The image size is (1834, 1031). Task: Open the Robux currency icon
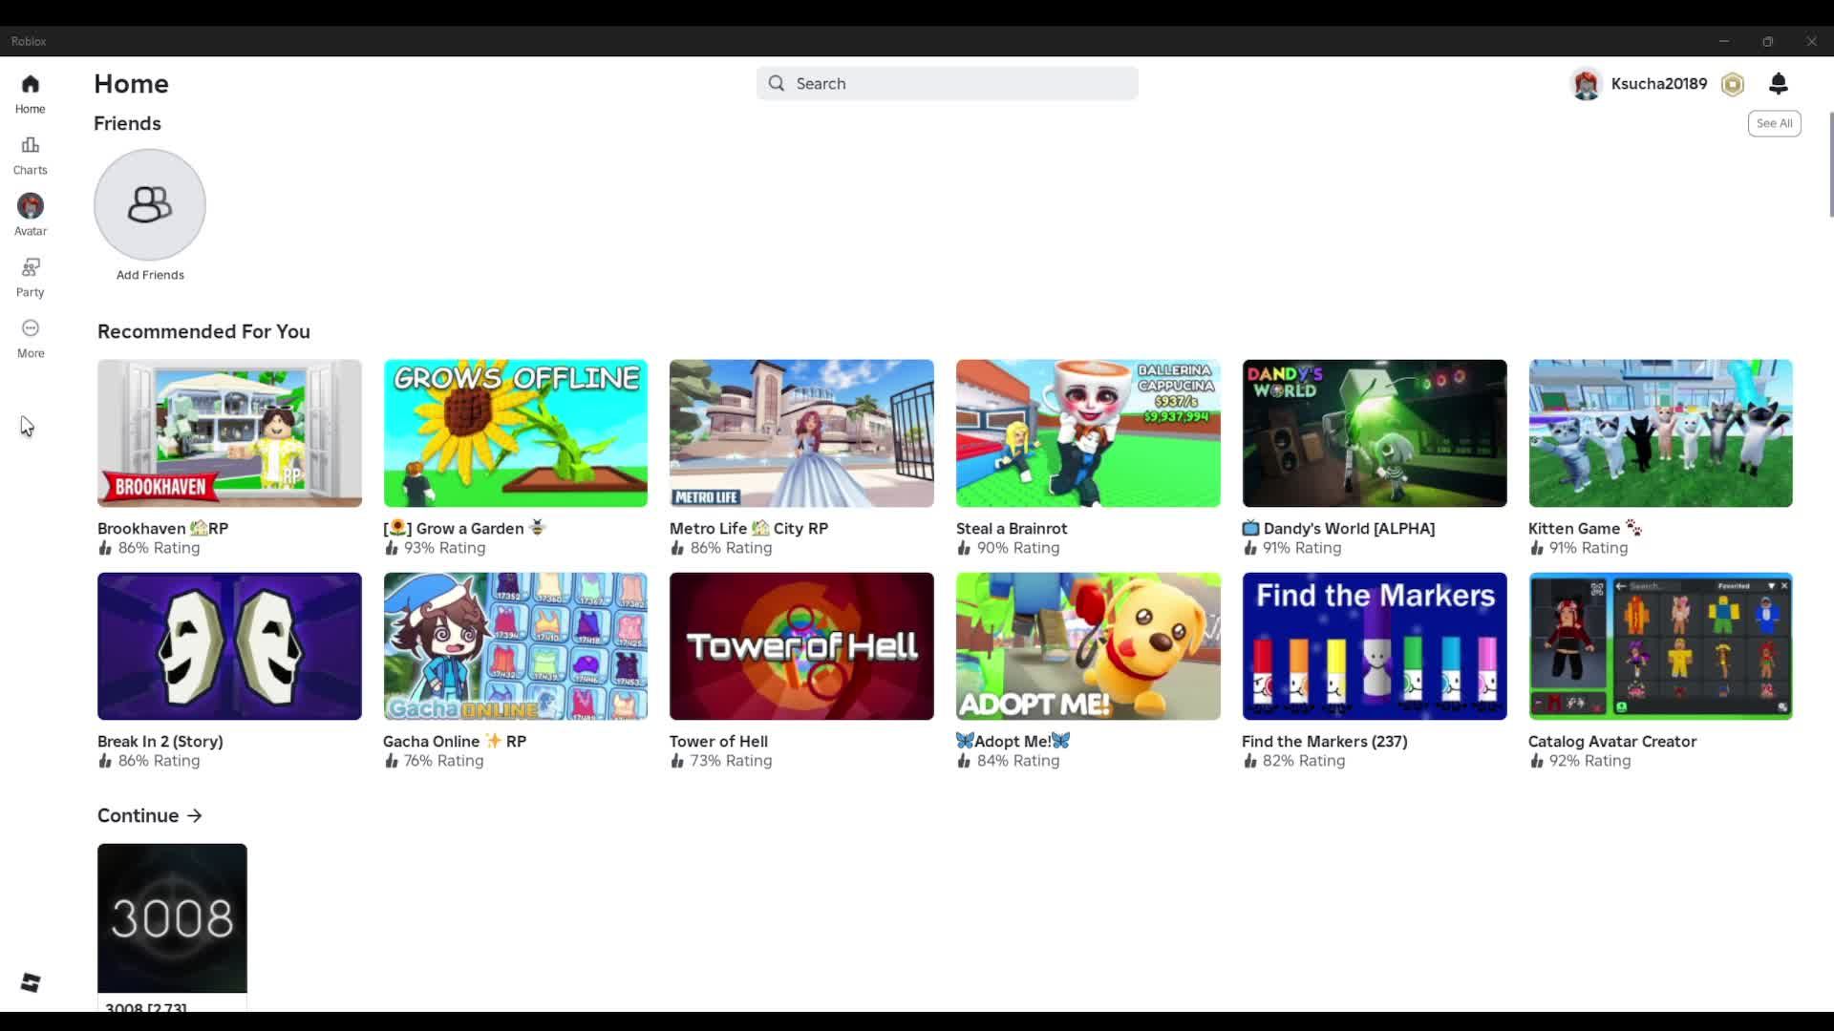coord(1733,84)
